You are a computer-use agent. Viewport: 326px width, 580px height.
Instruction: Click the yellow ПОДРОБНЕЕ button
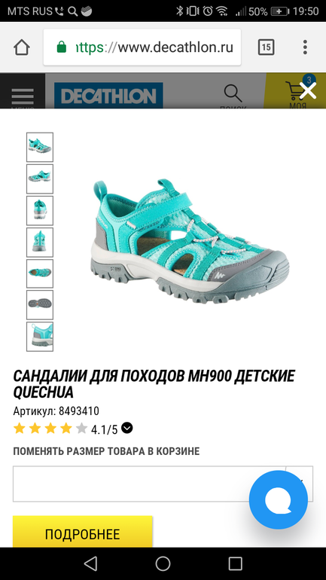[82, 533]
